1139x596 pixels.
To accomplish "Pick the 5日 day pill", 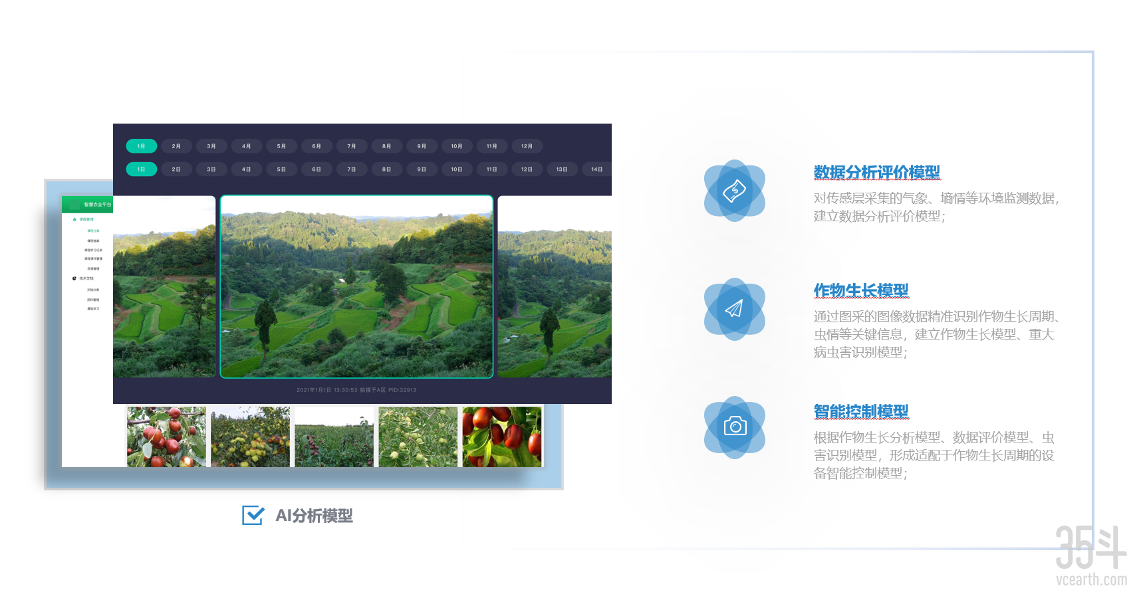I will [x=282, y=169].
